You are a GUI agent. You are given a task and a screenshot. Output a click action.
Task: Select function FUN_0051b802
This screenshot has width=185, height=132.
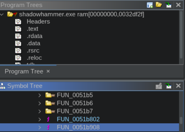tap(78, 119)
